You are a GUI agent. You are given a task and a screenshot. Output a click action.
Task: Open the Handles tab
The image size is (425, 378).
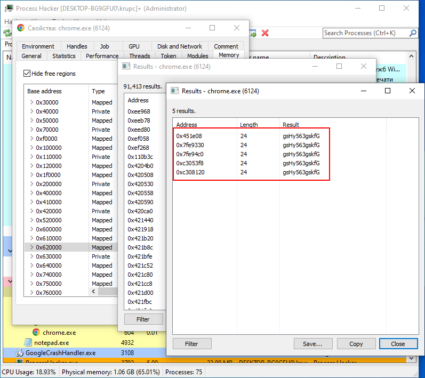tap(77, 46)
